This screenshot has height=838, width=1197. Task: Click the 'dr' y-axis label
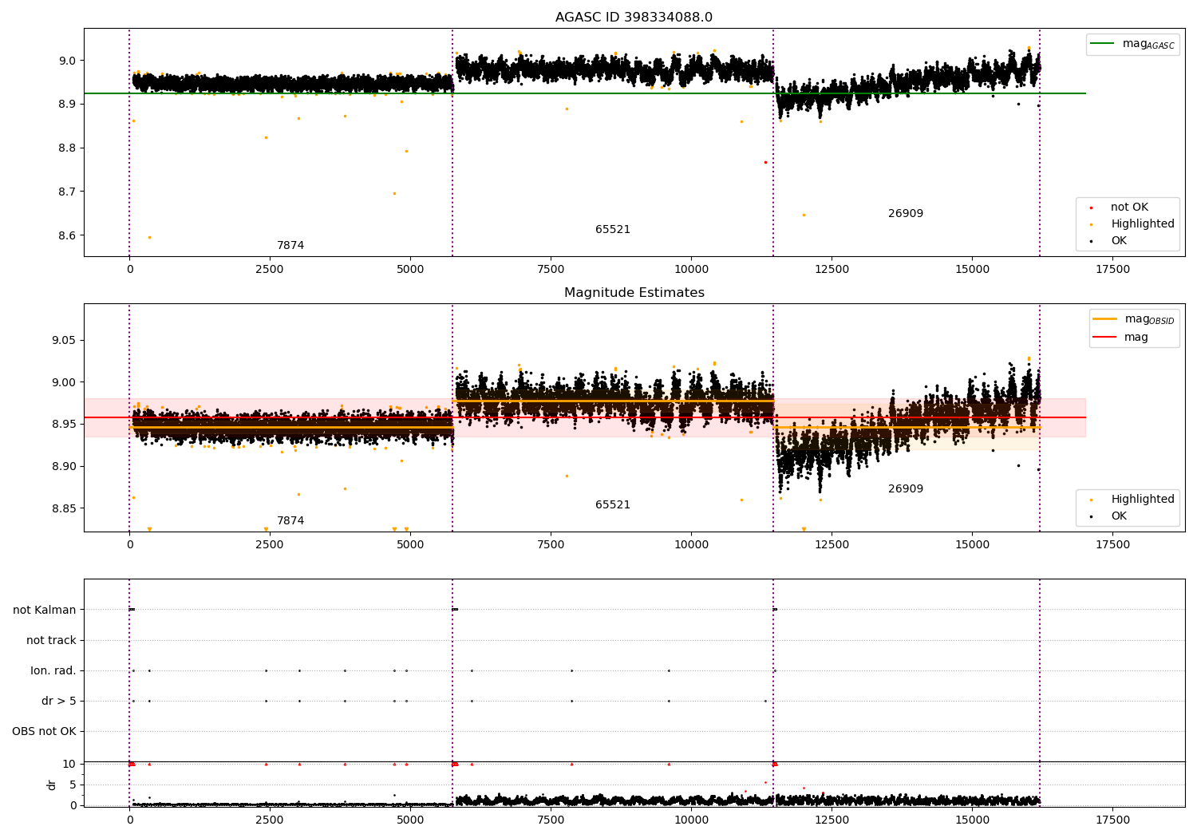(52, 785)
